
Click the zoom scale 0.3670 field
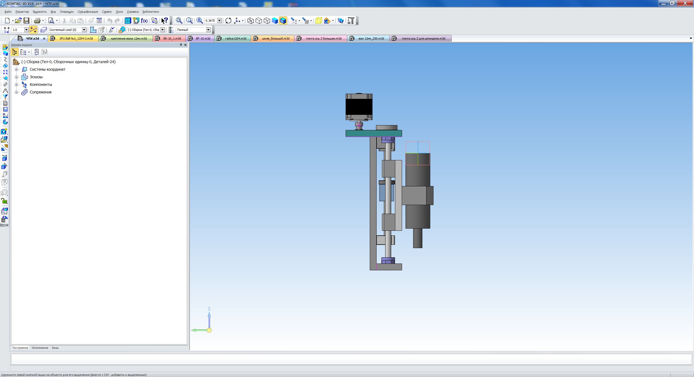210,21
